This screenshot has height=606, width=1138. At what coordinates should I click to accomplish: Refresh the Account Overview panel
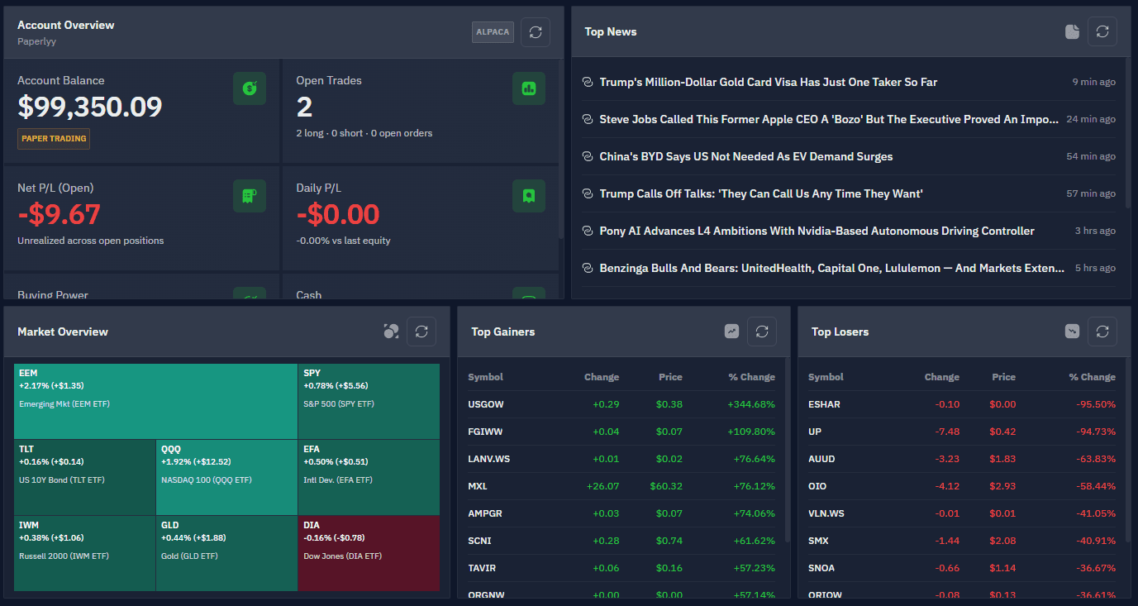pyautogui.click(x=536, y=32)
